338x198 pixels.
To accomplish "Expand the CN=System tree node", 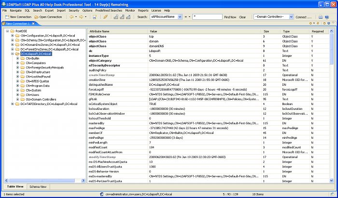I will point(17,90).
